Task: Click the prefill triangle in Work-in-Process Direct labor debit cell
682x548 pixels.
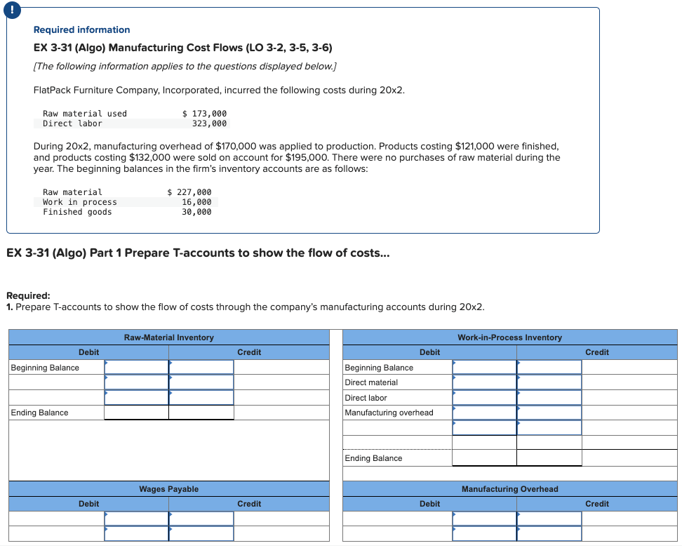Action: click(453, 393)
